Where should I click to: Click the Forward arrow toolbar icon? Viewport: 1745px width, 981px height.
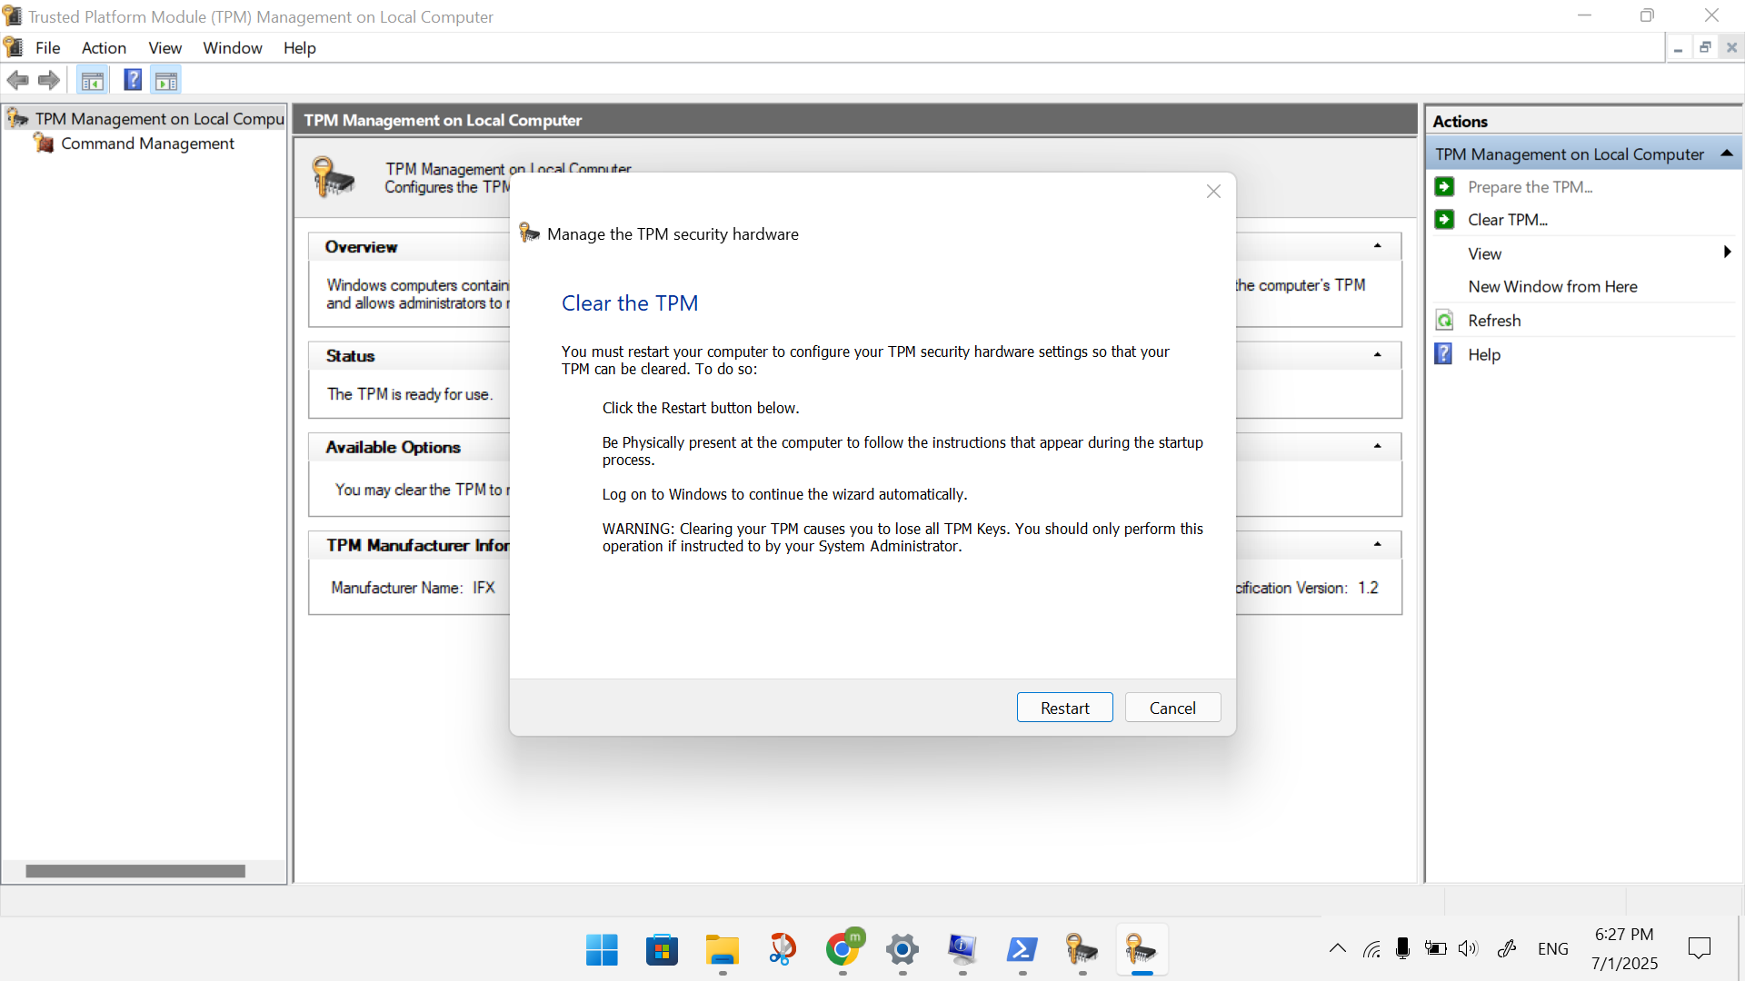49,80
